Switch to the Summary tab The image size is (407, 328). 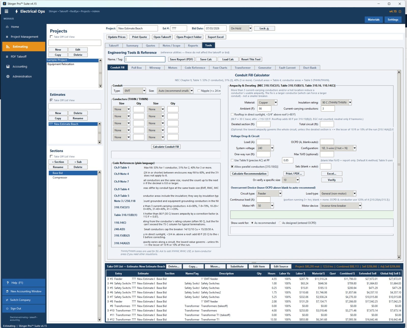tap(132, 46)
